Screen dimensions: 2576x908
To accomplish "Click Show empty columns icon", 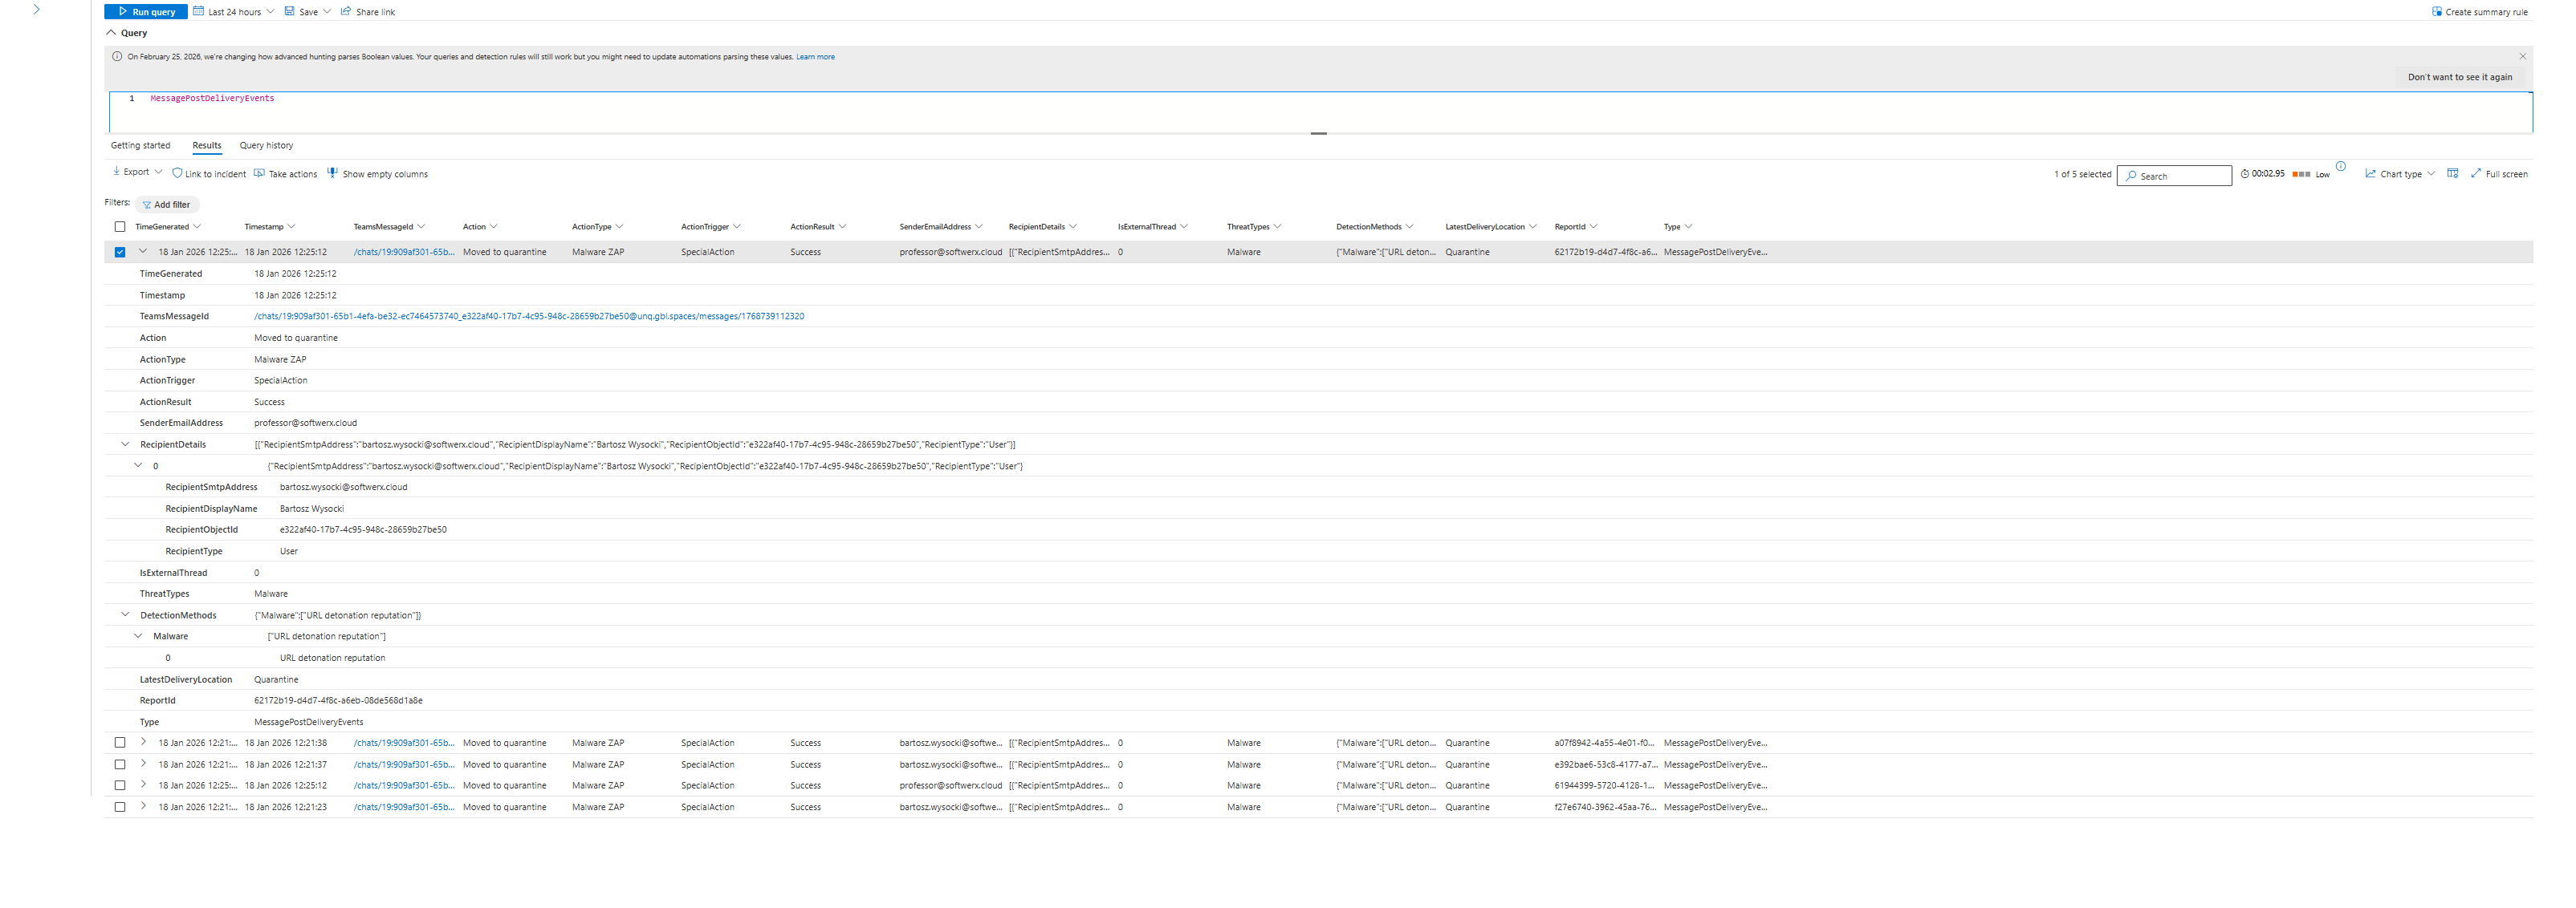I will (x=332, y=172).
